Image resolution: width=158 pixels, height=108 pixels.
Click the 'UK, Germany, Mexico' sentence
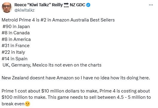tap(52, 65)
